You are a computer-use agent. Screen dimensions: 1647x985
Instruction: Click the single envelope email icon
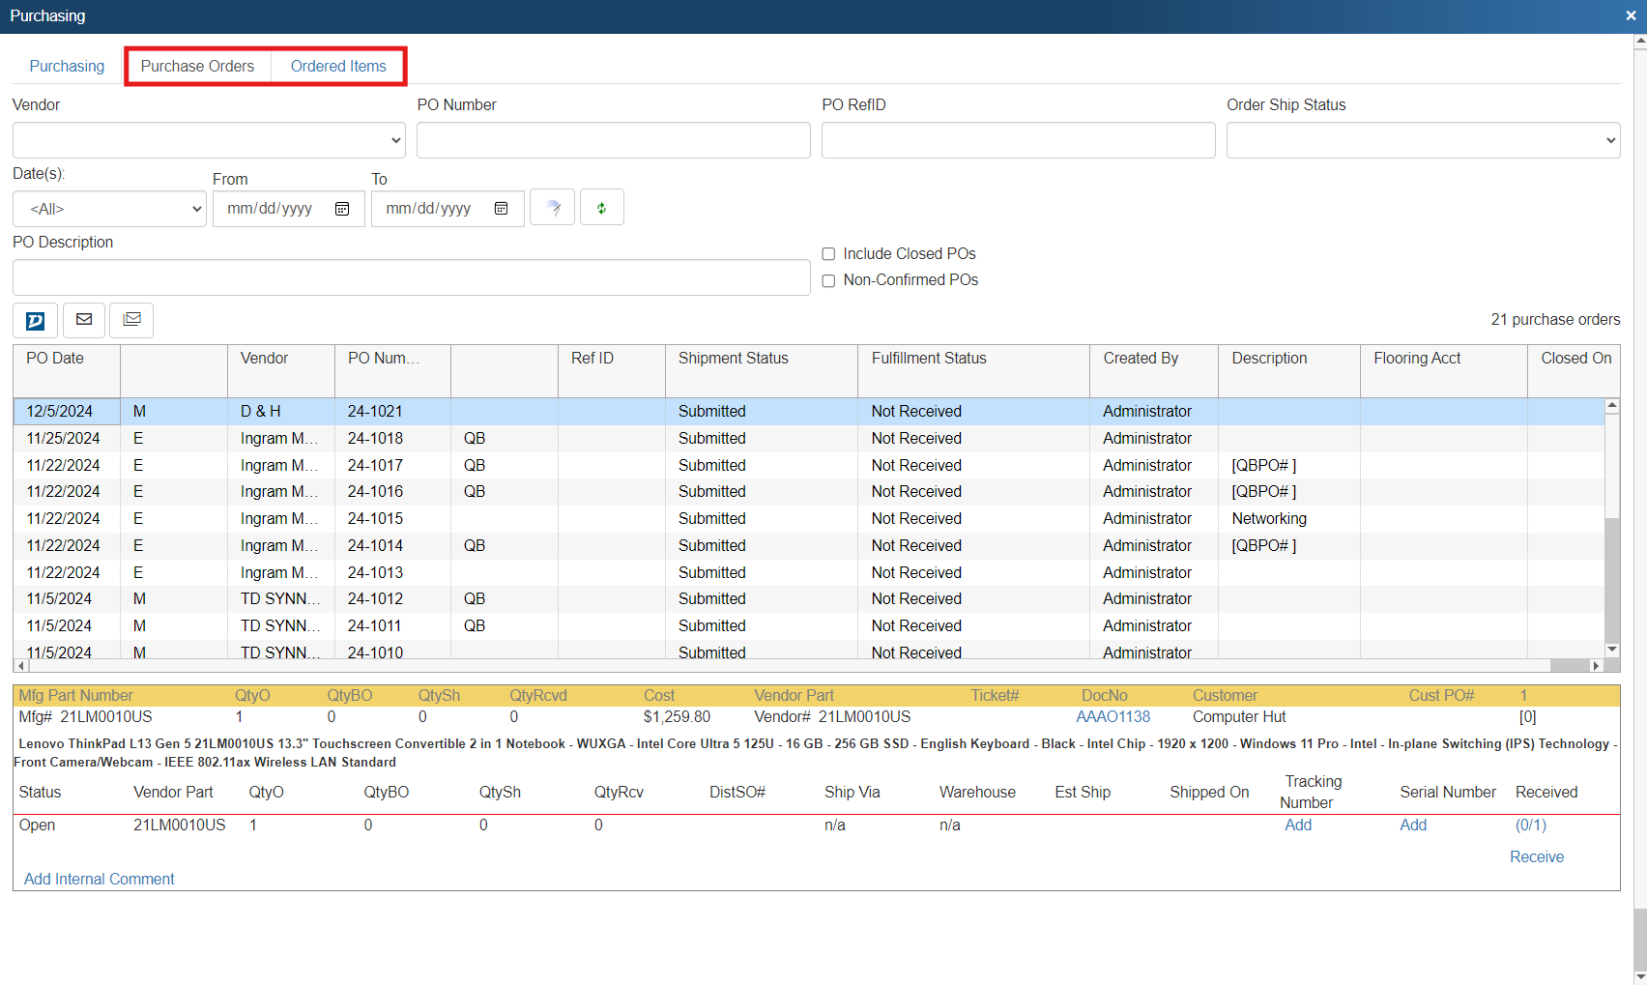coord(84,320)
